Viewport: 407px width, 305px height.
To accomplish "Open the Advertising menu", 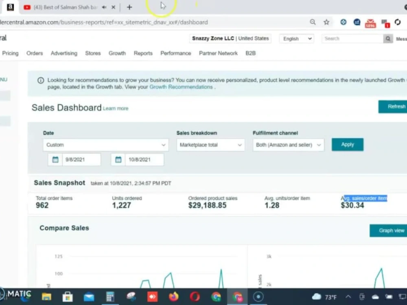I will 64,53.
